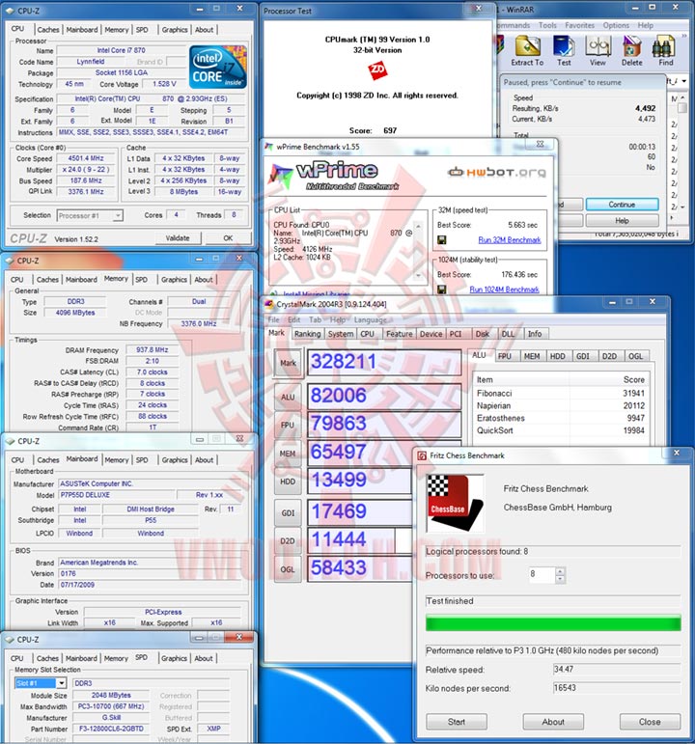Open the Options menu in WinRAR
Image resolution: width=695 pixels, height=744 pixels.
point(616,26)
